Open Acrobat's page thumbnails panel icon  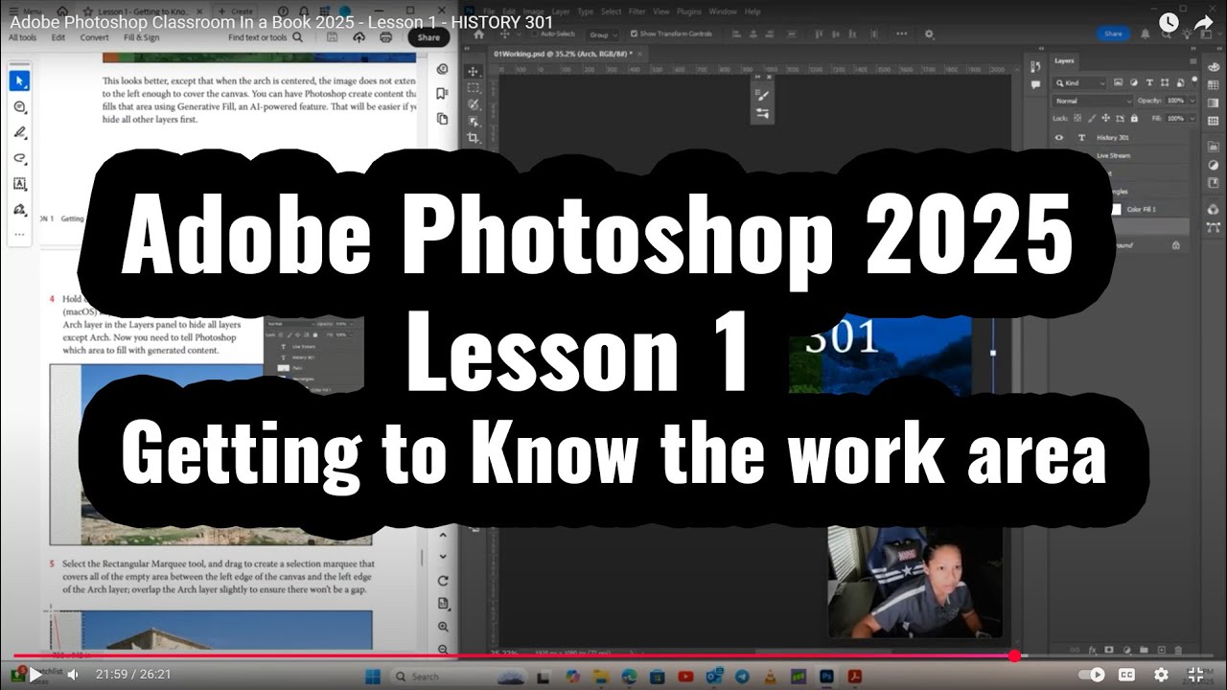pos(442,119)
